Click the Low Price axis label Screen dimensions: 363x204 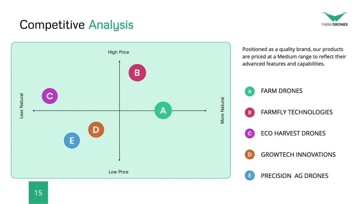118,172
